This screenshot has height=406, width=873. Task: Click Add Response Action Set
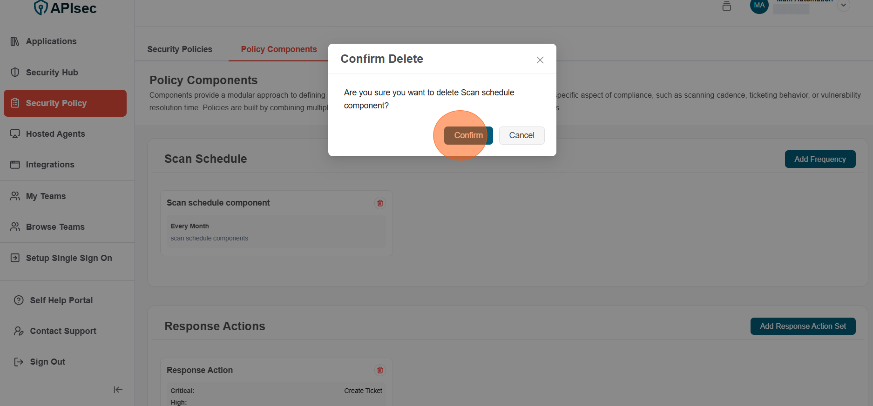click(802, 326)
